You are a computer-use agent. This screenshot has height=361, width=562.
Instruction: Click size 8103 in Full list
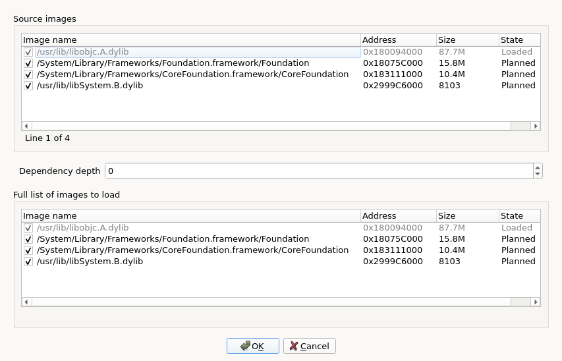pos(449,262)
